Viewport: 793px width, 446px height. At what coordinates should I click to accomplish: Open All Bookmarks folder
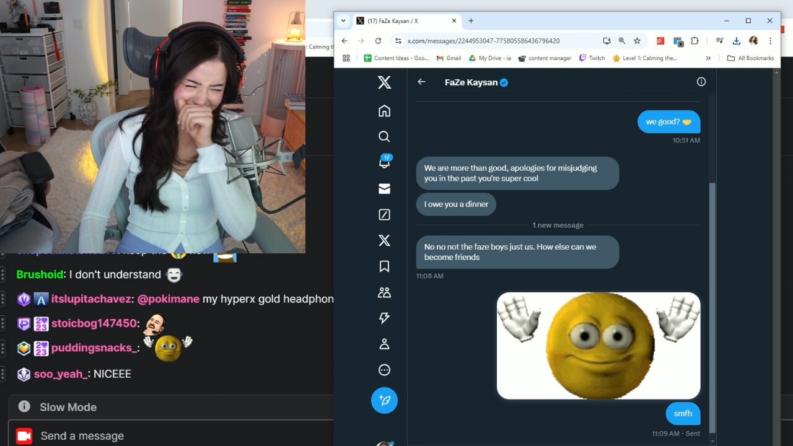point(750,58)
